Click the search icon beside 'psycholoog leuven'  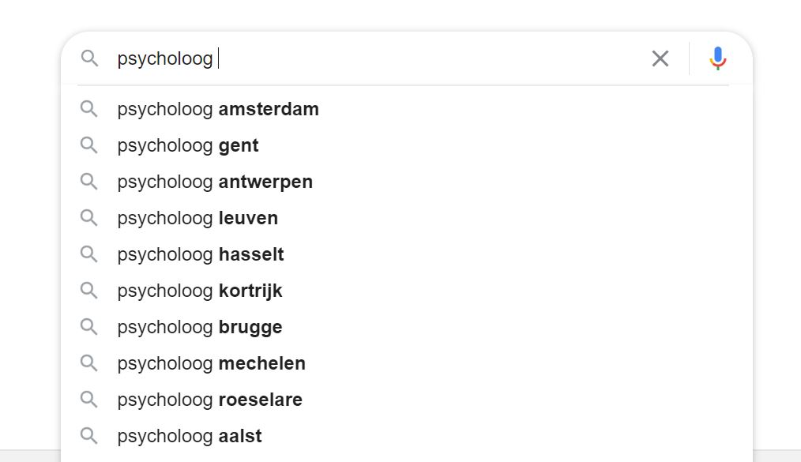(89, 218)
